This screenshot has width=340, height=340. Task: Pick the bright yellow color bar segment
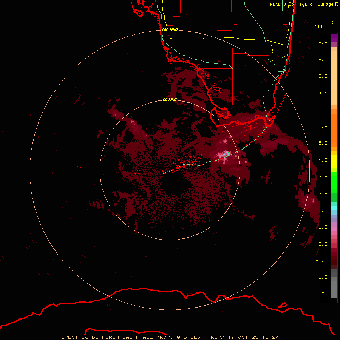(x=334, y=162)
